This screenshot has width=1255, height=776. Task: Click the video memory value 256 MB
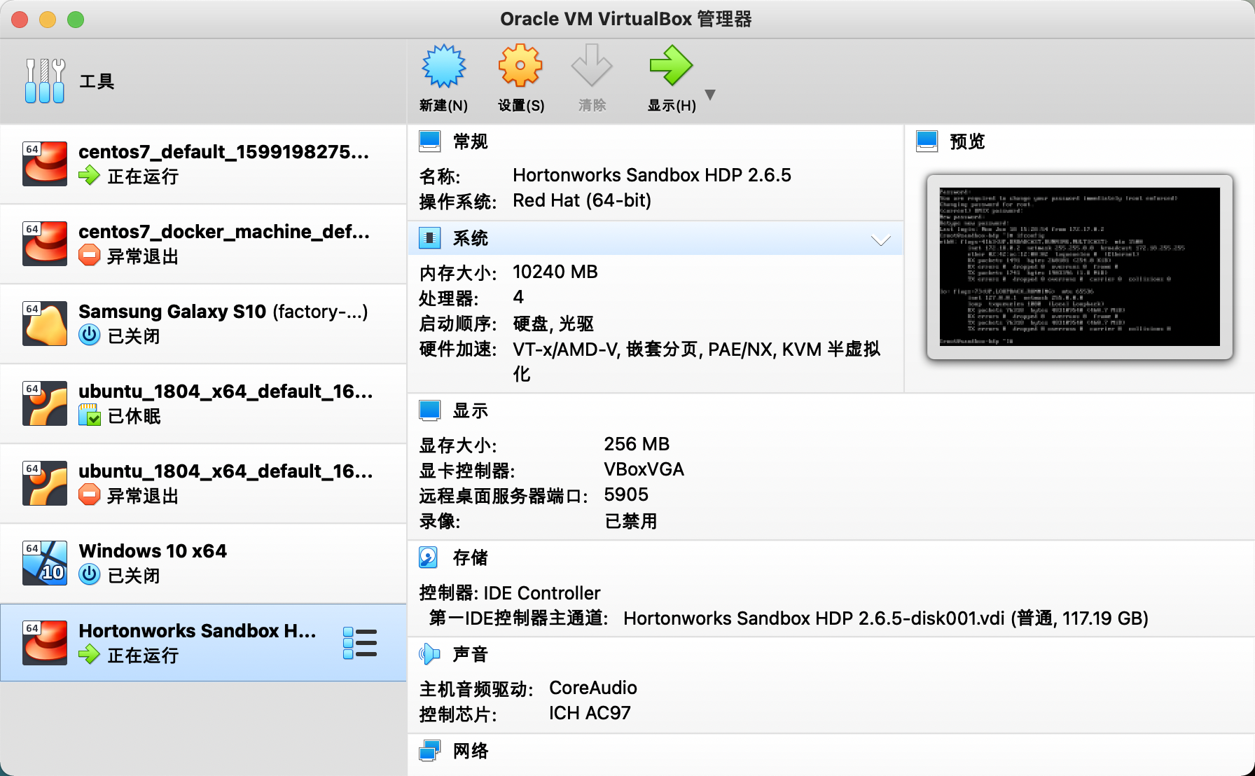click(x=637, y=444)
